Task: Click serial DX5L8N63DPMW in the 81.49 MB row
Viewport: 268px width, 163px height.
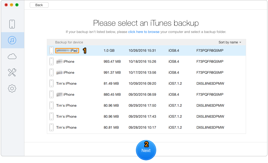Action: point(210,83)
